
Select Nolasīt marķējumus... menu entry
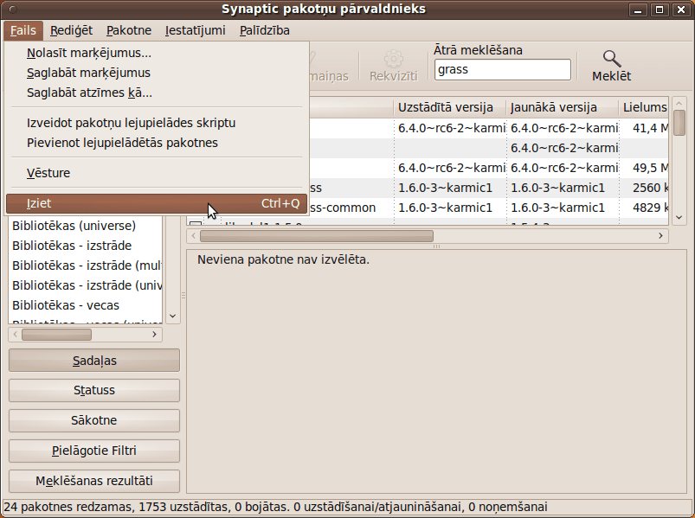[157, 53]
